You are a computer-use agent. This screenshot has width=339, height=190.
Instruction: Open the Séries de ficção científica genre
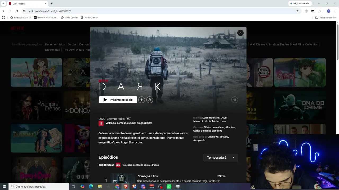coord(208,131)
